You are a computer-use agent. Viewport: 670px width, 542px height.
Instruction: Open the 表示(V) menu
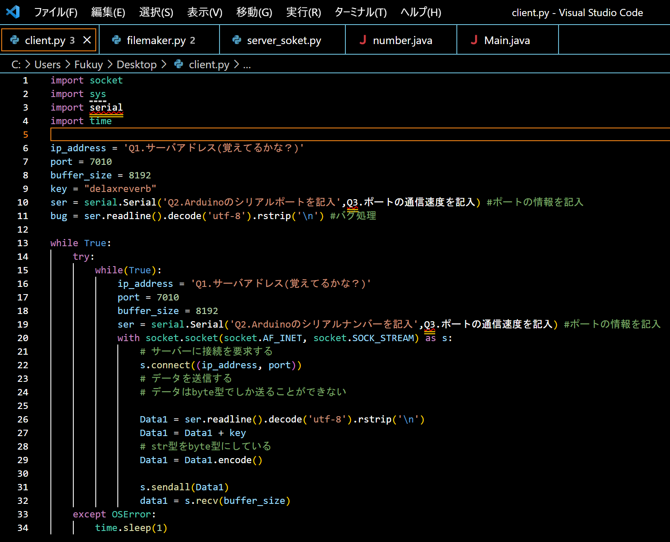pyautogui.click(x=205, y=12)
